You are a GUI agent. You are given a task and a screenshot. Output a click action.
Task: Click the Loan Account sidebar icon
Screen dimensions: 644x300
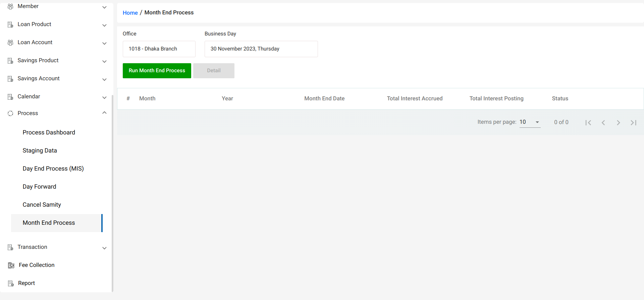(10, 42)
